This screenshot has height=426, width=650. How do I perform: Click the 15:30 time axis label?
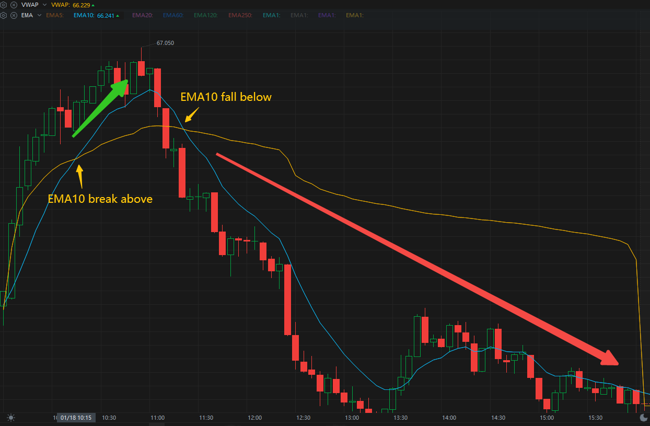pyautogui.click(x=595, y=418)
